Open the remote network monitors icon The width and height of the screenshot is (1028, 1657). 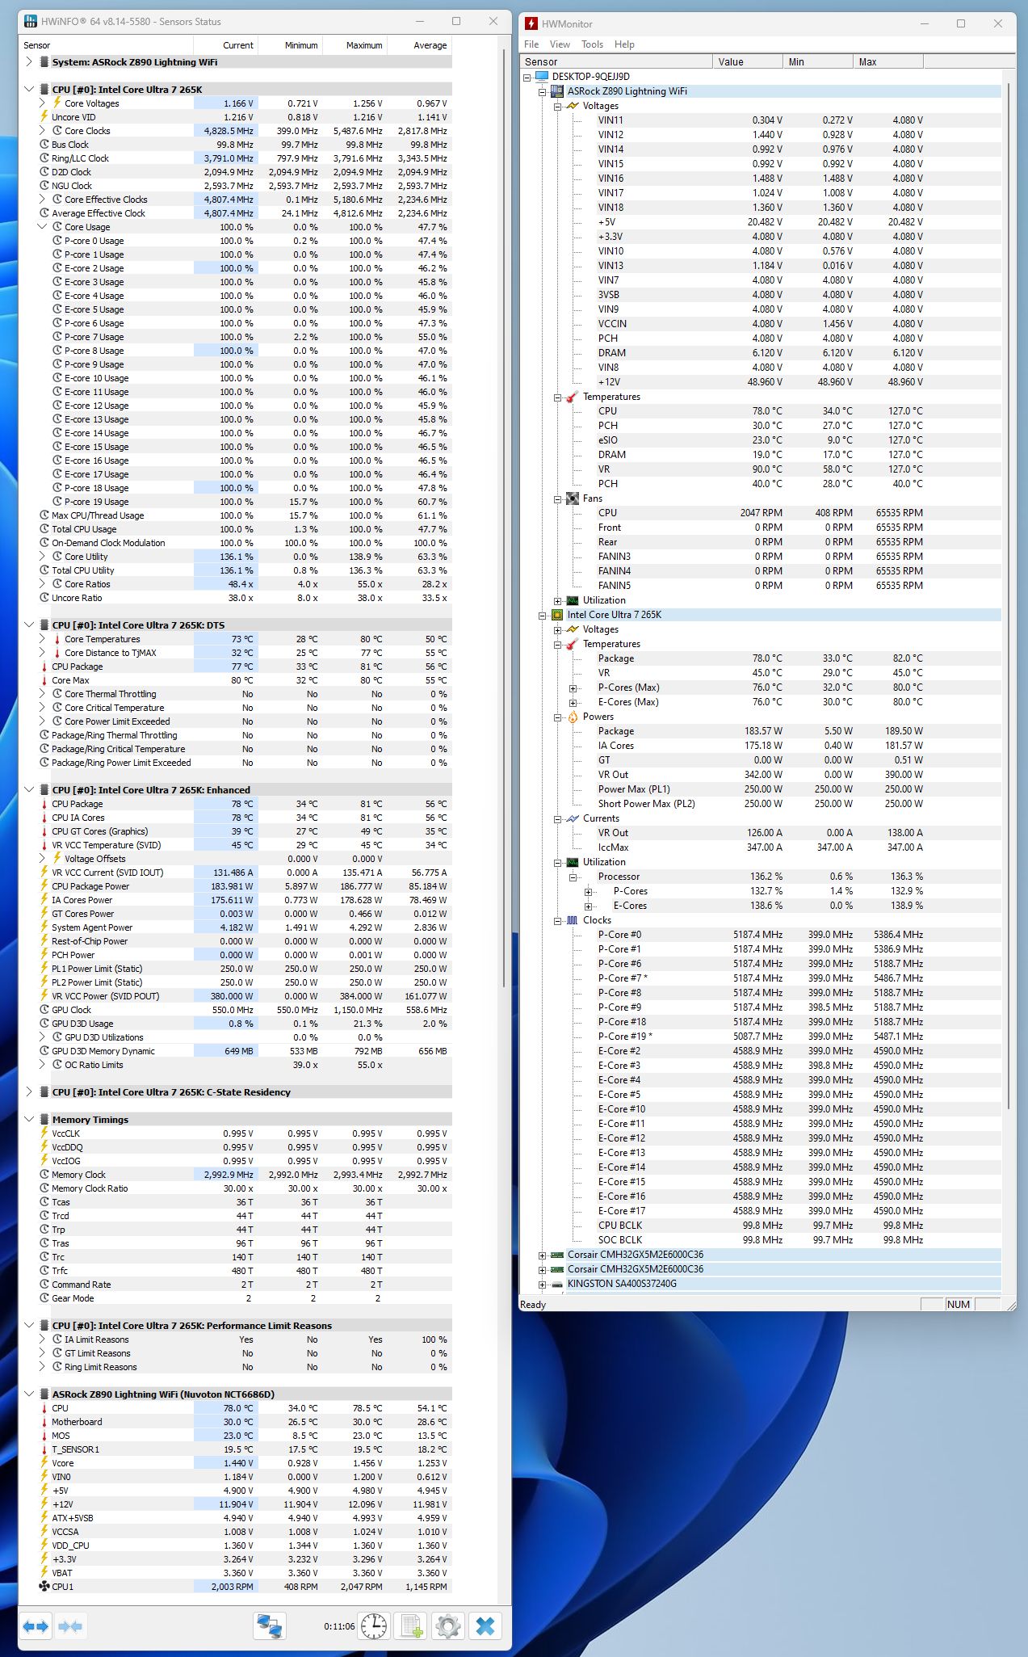pos(270,1625)
